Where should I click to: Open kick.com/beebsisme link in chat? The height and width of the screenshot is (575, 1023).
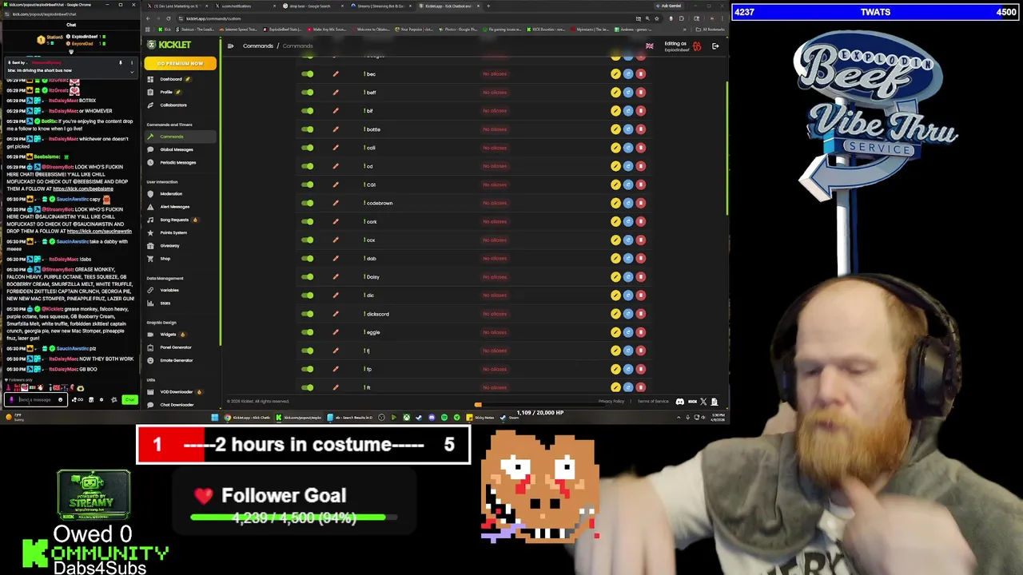coord(83,188)
